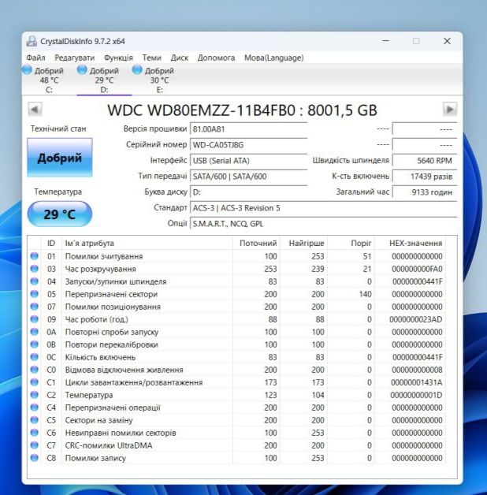Click blue status dot of attribute C0
The height and width of the screenshot is (495, 487).
(x=35, y=370)
